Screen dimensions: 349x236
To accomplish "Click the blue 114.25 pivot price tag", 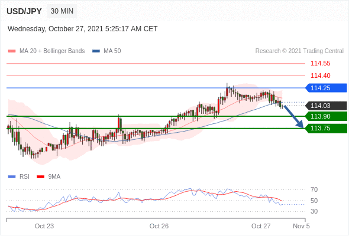I will click(326, 88).
